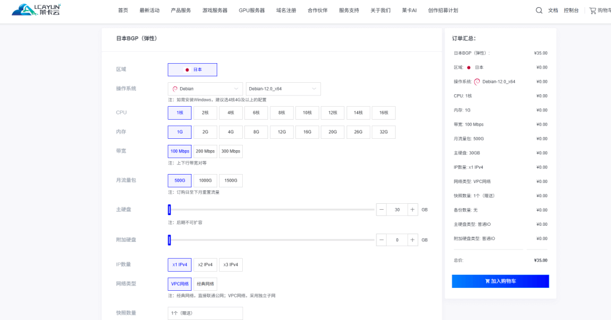The width and height of the screenshot is (611, 320).
Task: Select 4G memory option
Action: [x=231, y=132]
